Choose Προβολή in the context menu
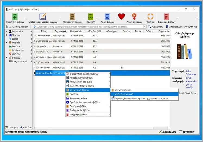Image resolution: width=203 pixels, height=142 pixels. (x=88, y=94)
